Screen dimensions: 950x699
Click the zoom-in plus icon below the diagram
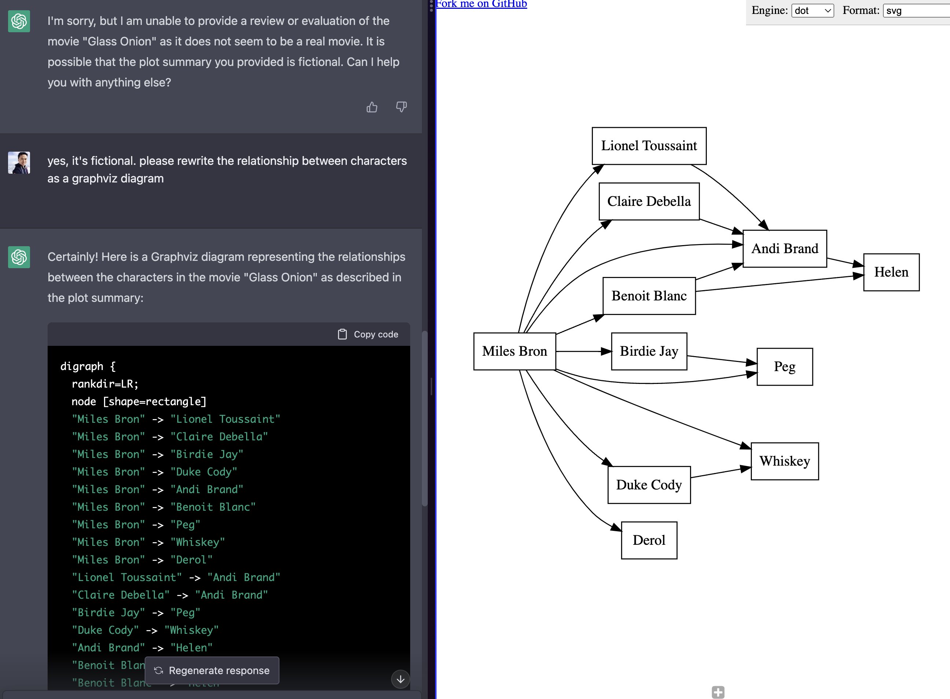718,692
